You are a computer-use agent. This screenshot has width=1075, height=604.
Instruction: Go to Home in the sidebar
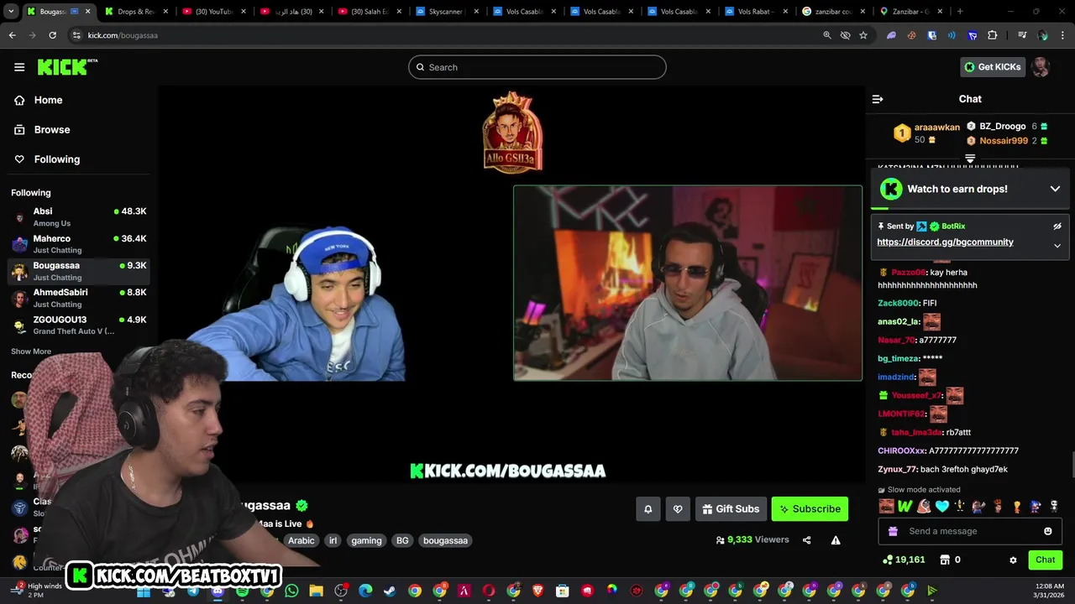[x=48, y=100]
